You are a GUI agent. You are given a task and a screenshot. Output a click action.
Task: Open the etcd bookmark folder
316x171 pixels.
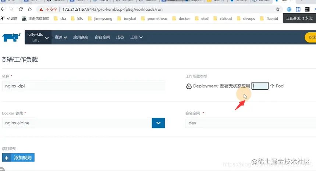click(x=202, y=18)
